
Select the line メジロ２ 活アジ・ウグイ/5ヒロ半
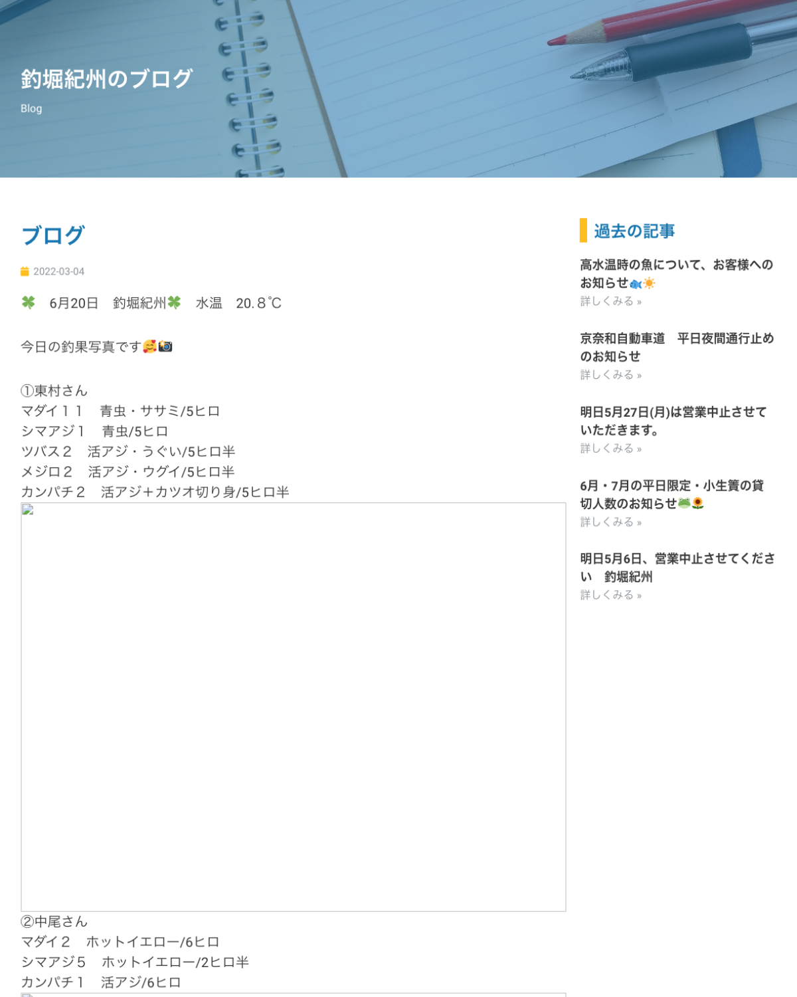click(x=128, y=472)
